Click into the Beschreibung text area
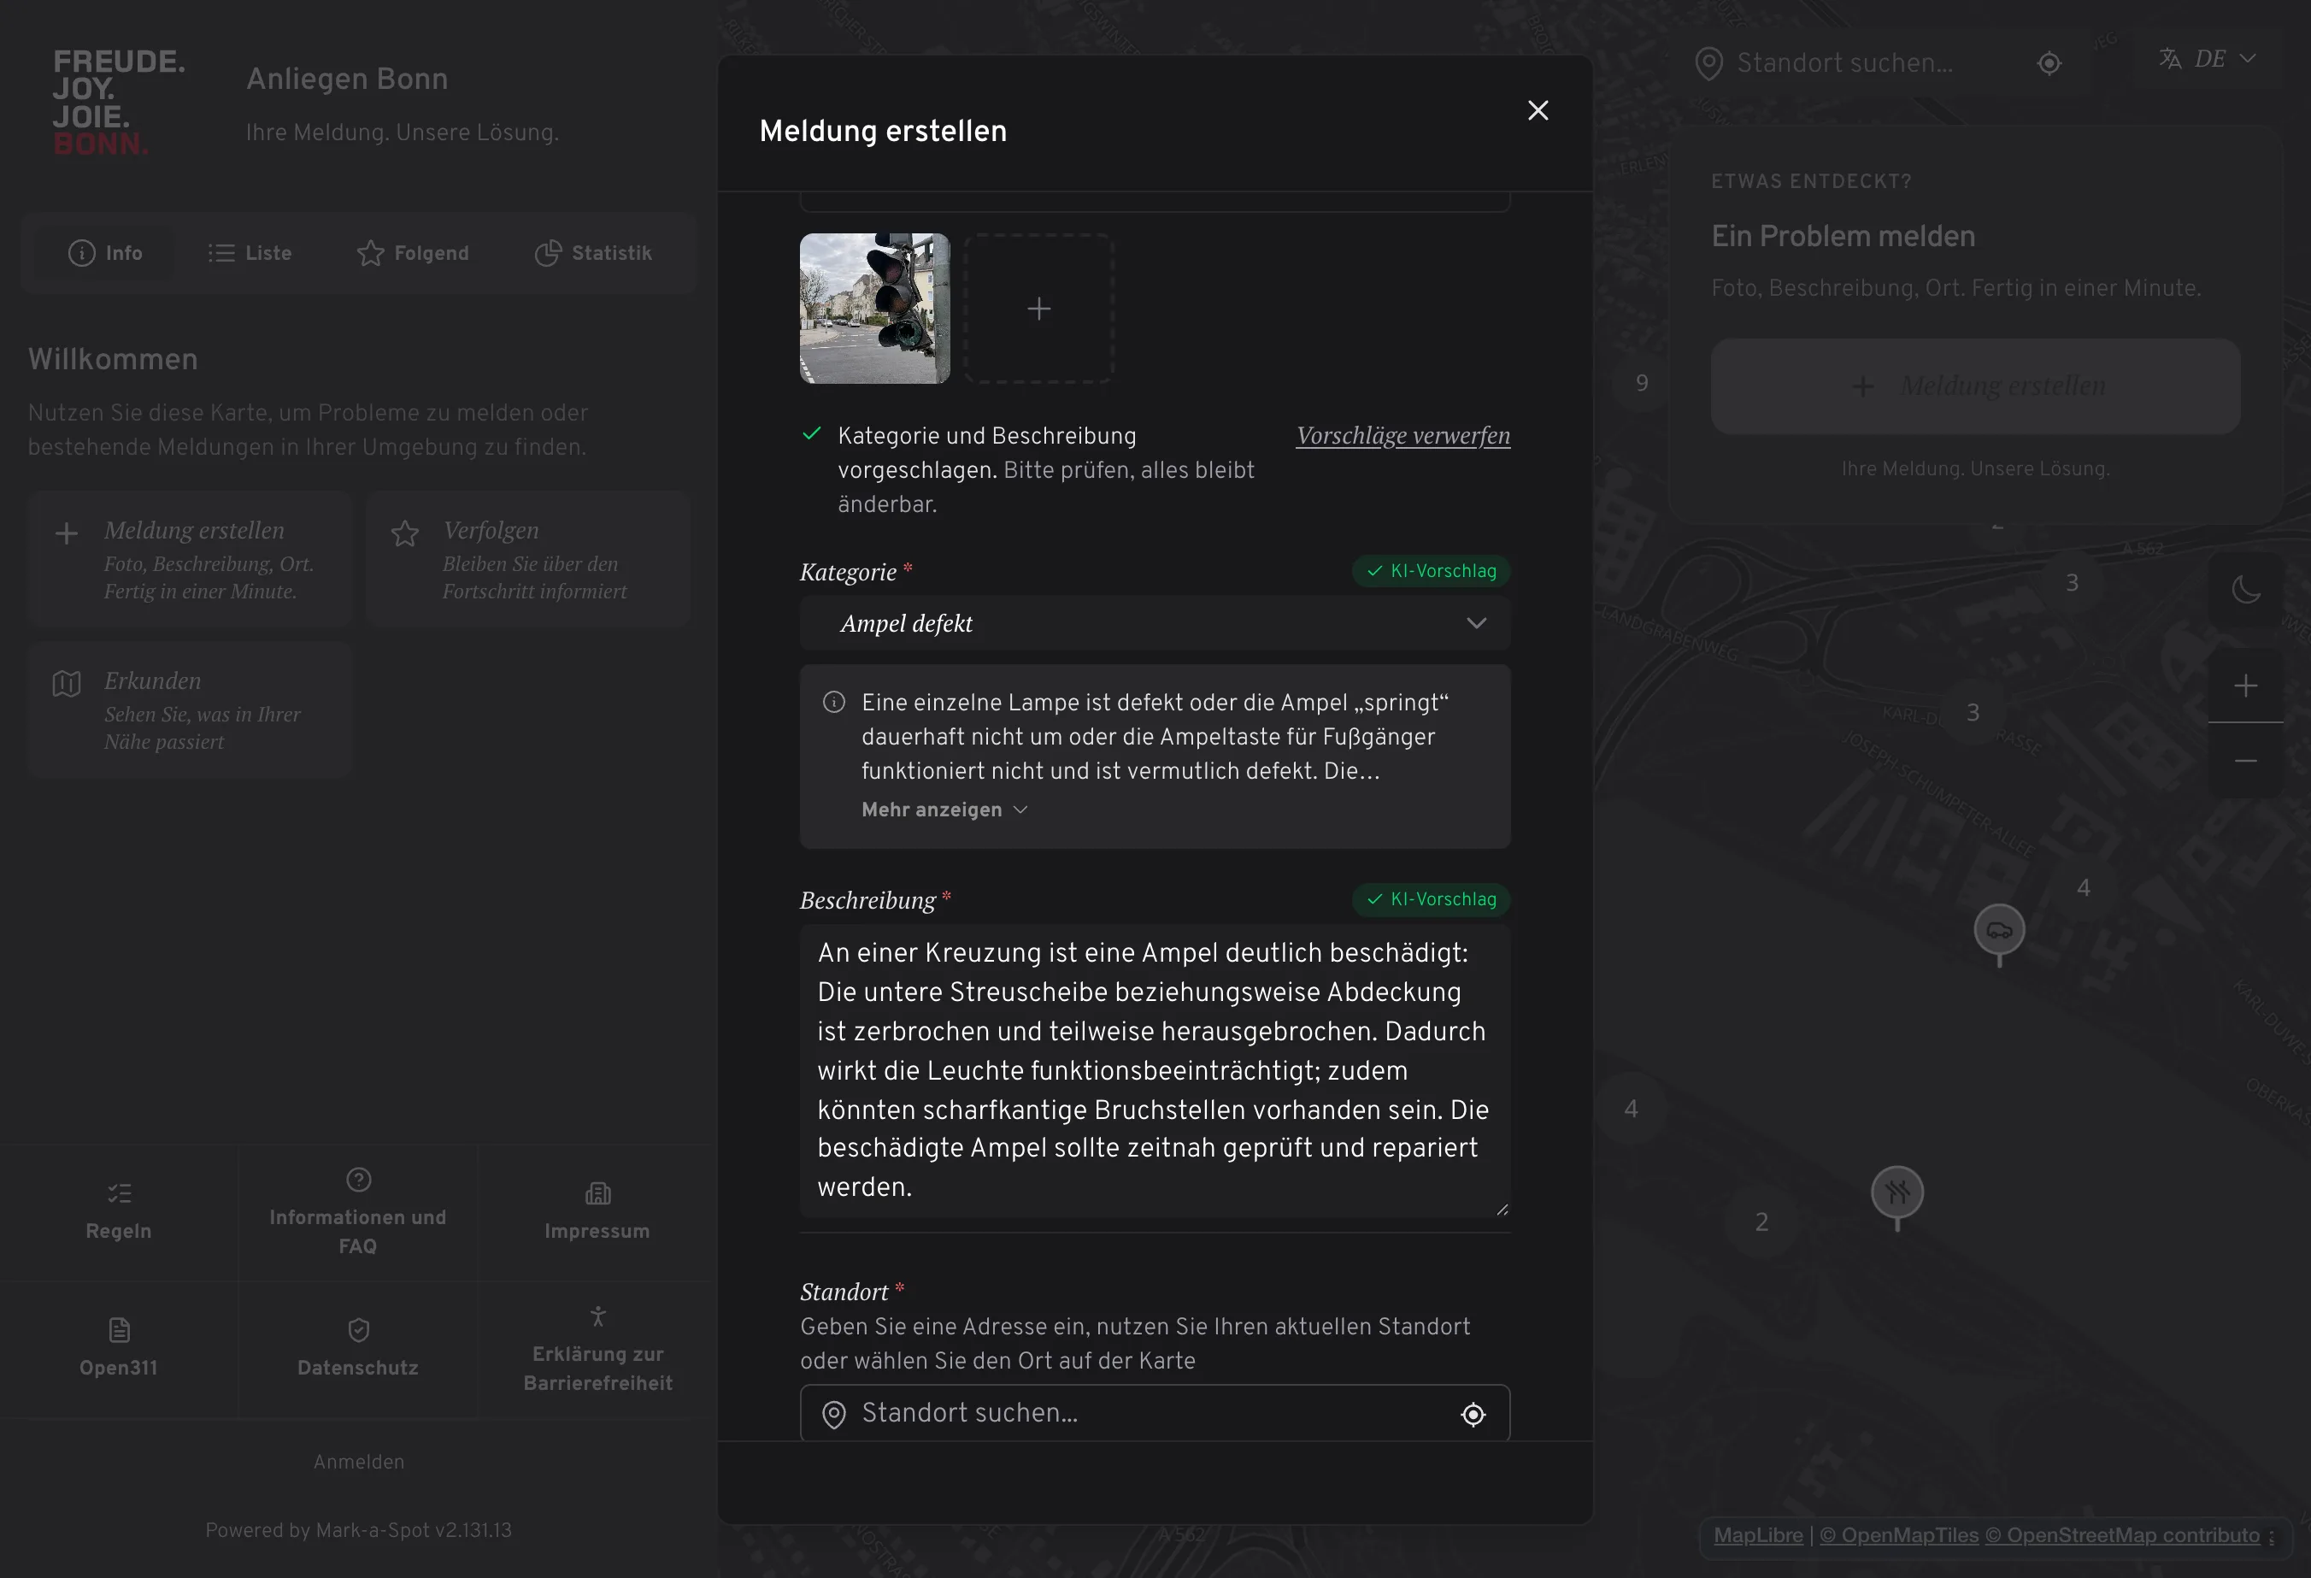Viewport: 2311px width, 1578px height. point(1155,1070)
